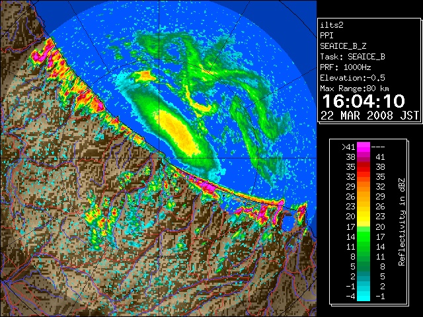Click the "ilts2" label in the info box
The image size is (423, 317).
[332, 25]
